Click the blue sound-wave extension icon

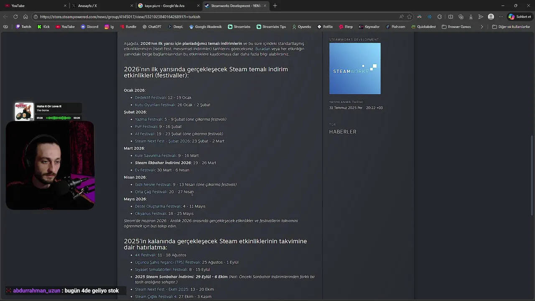[x=429, y=17]
